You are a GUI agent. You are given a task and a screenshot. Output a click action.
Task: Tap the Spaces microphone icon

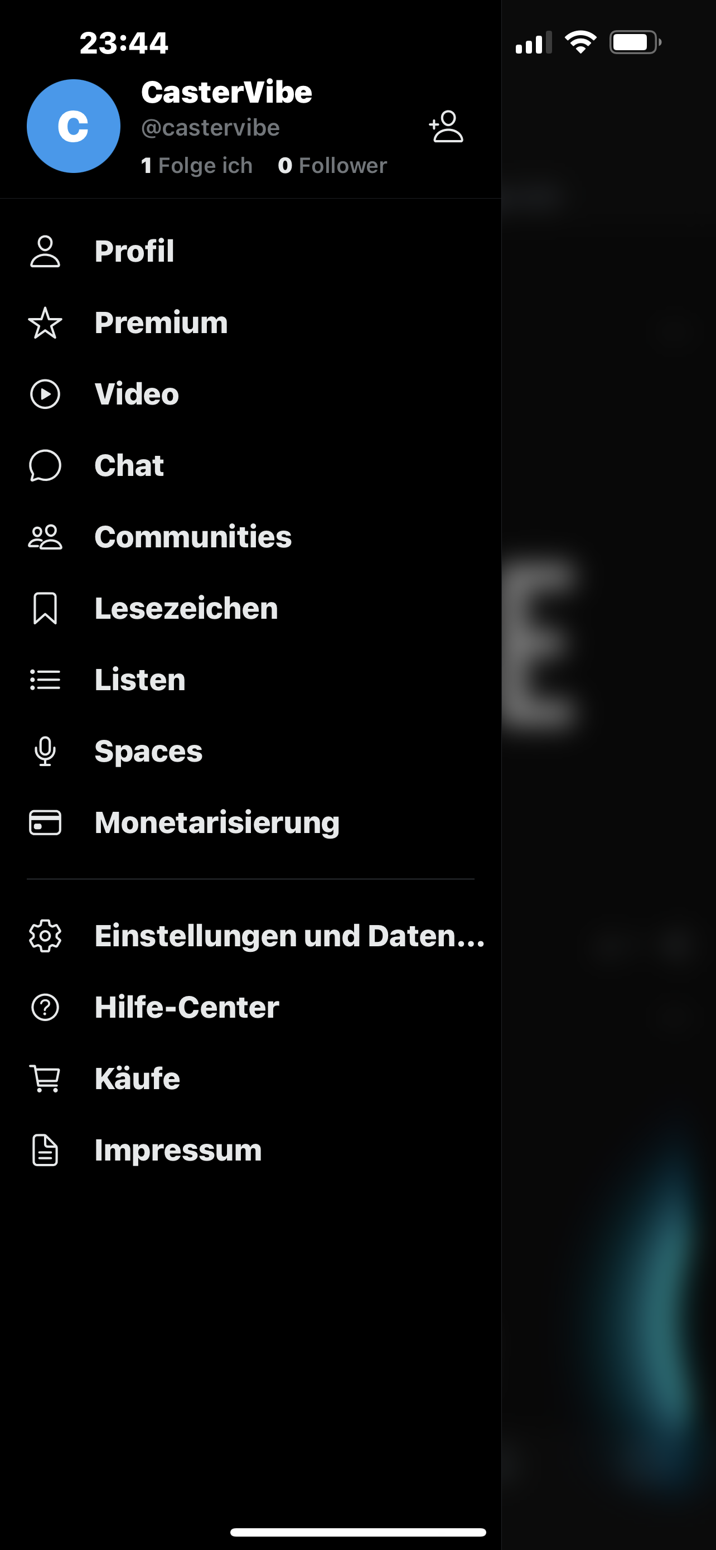click(45, 752)
